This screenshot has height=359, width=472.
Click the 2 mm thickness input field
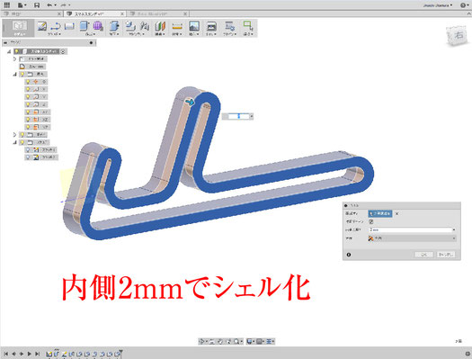(410, 229)
